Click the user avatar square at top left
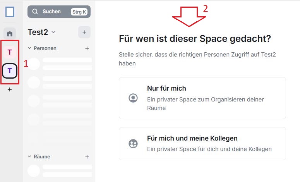The image size is (300, 182). coord(10,12)
